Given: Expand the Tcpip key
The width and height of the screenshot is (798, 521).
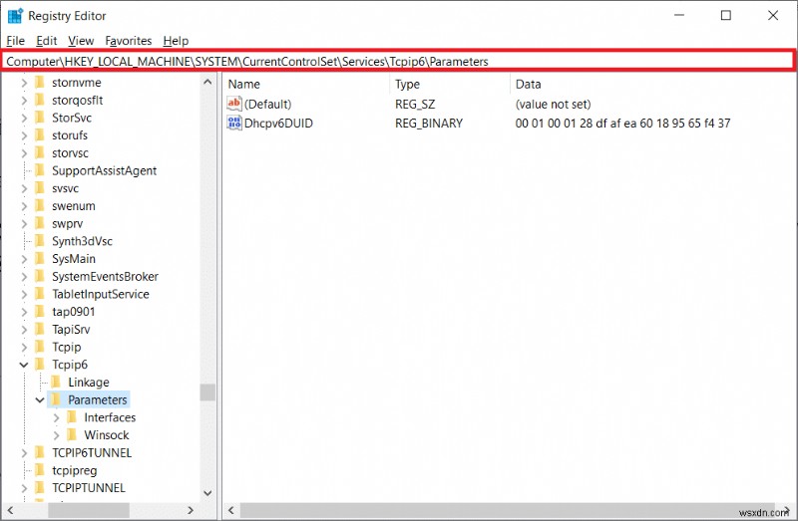Looking at the screenshot, I should (x=24, y=347).
